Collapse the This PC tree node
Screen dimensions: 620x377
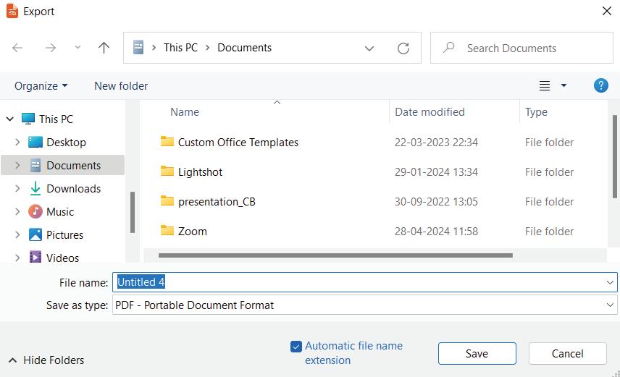click(9, 119)
